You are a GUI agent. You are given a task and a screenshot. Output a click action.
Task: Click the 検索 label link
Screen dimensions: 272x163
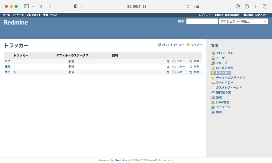point(181,21)
